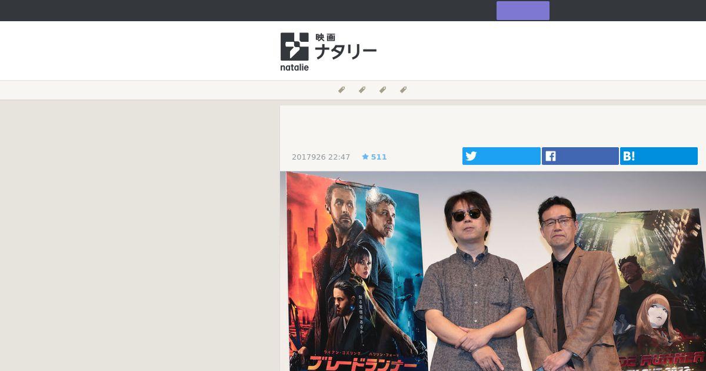Click the 511 favorites count
Screen dimensions: 706x371
click(x=379, y=157)
